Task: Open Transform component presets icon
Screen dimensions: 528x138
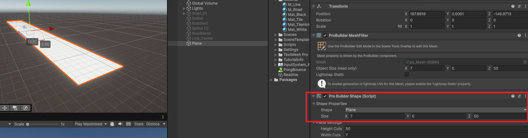Action: 519,6
